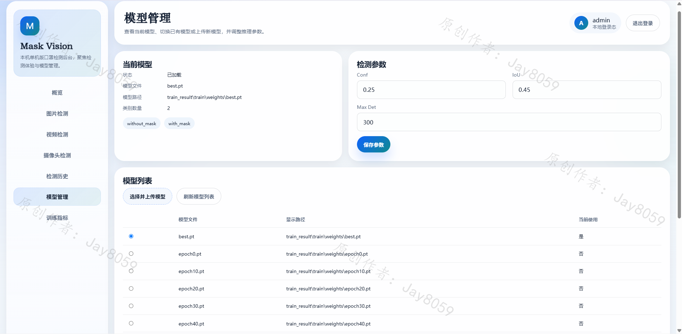Click the admin avatar icon
682x334 pixels.
coord(581,23)
